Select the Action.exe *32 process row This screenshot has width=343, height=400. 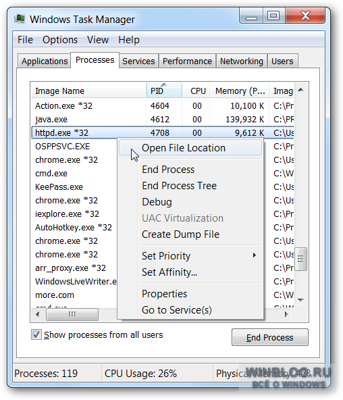pyautogui.click(x=162, y=105)
